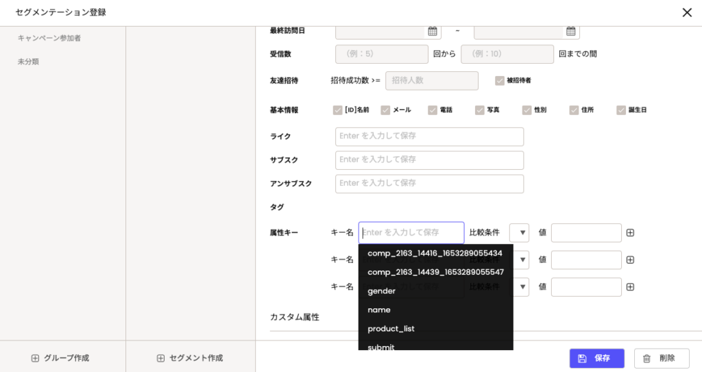Click グループ作成 to create a group
The height and width of the screenshot is (372, 702).
62,358
